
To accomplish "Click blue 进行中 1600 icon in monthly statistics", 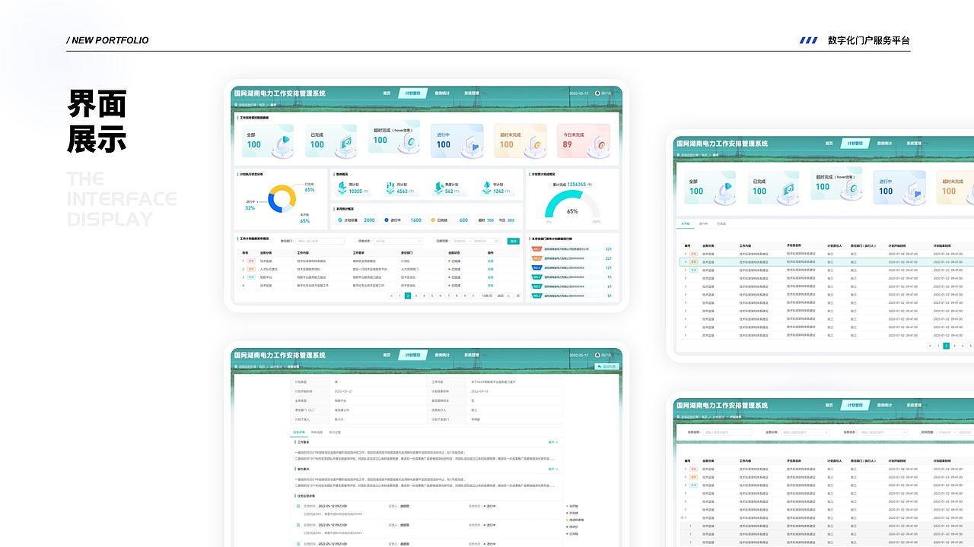I will (387, 220).
